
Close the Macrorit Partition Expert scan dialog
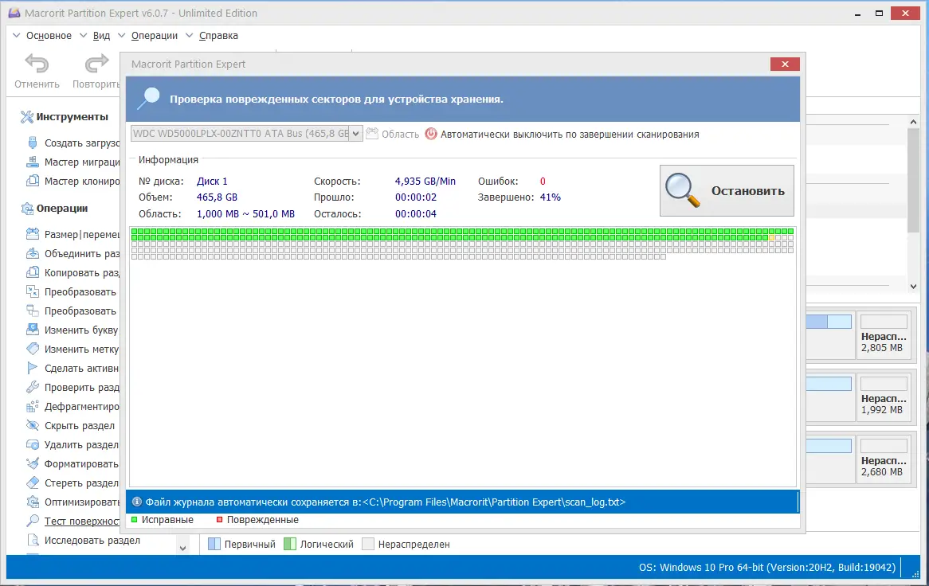point(785,64)
